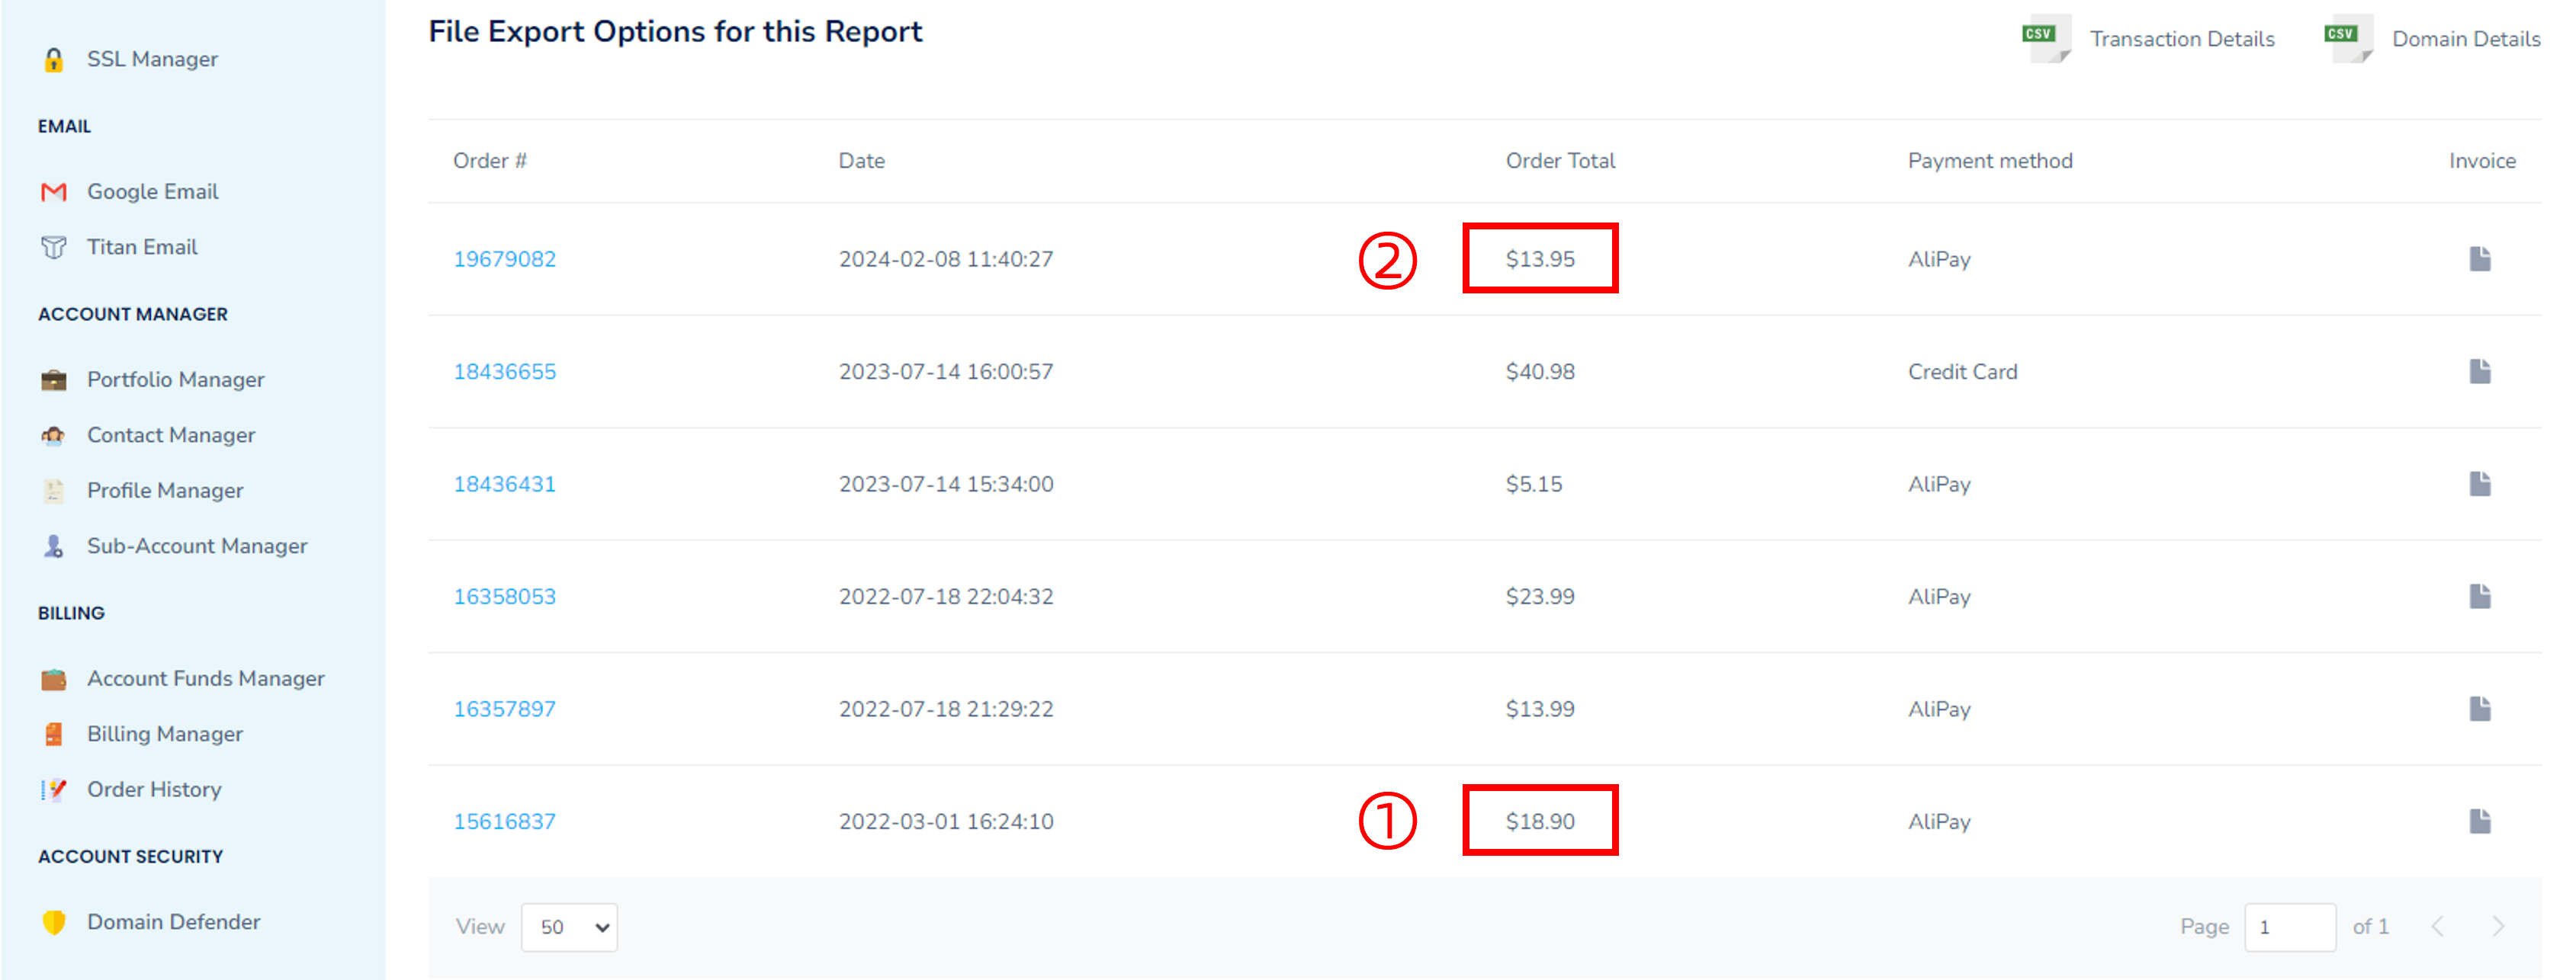Click the Domain Details CSV export icon
Screen dimensions: 2576x980
tap(2346, 39)
